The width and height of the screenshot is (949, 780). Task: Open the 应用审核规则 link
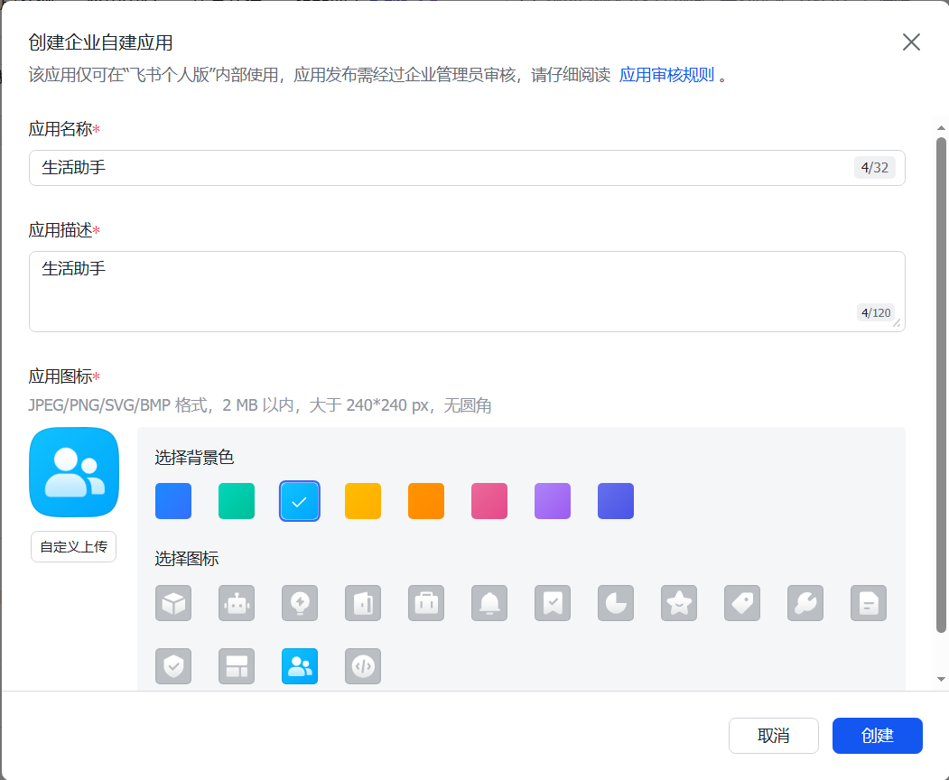pyautogui.click(x=666, y=75)
